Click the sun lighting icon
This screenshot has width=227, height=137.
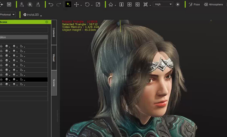(178, 4)
